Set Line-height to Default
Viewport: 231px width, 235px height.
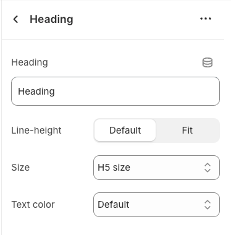tap(125, 130)
